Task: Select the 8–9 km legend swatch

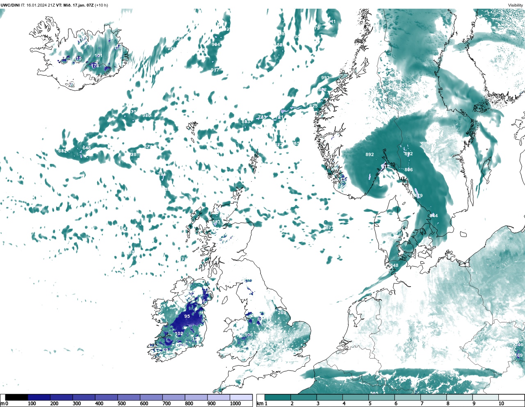Action: 459,398
